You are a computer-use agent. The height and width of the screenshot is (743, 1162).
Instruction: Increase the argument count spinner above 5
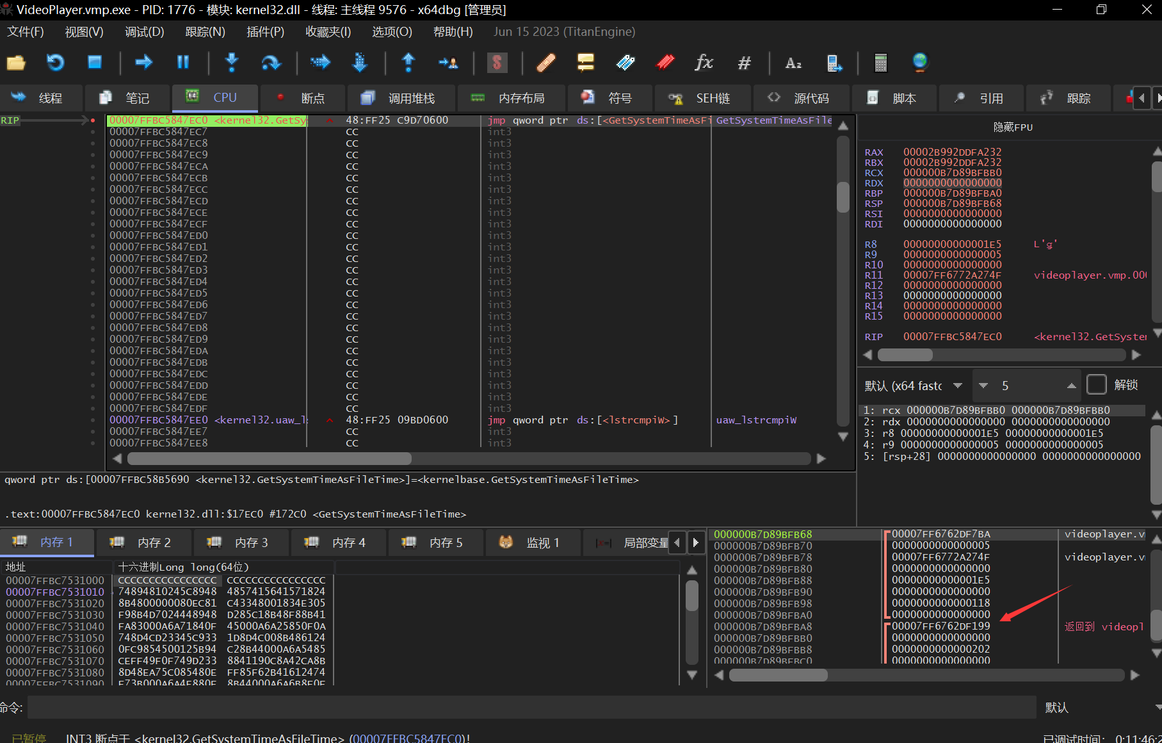(x=1071, y=386)
